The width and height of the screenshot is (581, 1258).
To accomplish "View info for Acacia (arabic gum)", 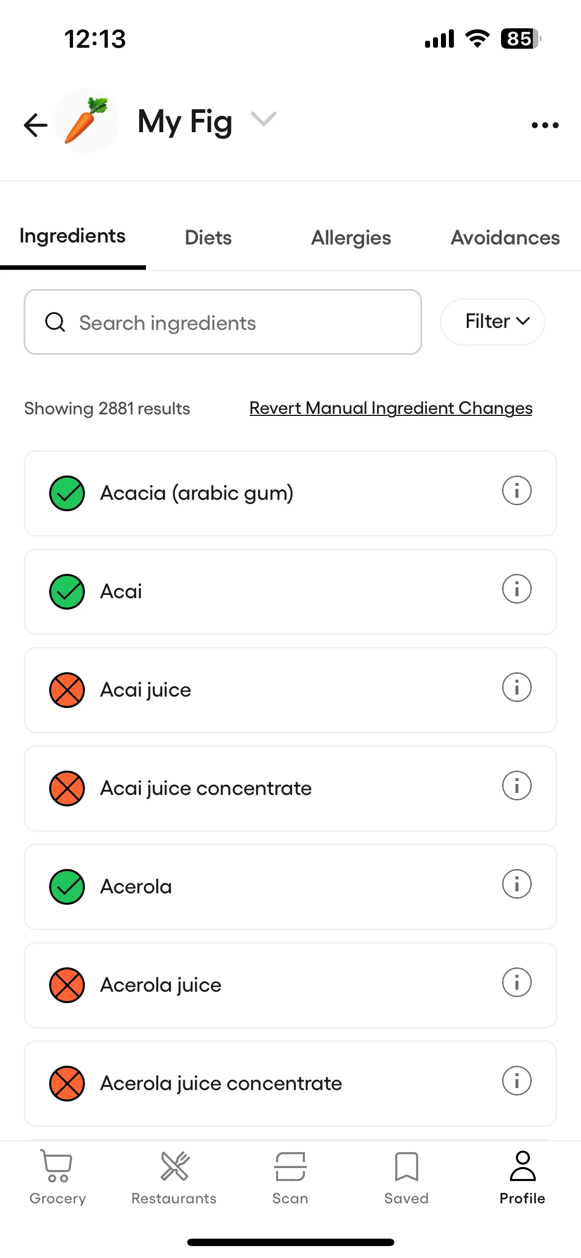I will click(x=516, y=491).
